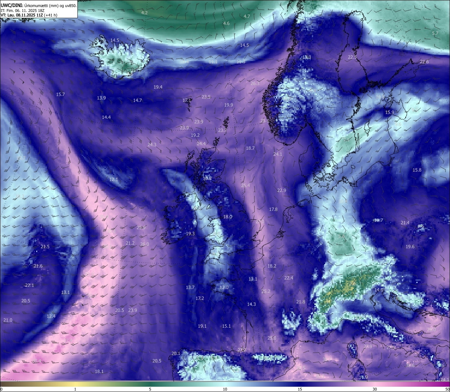Click the value 15.7 on the map

pos(60,95)
